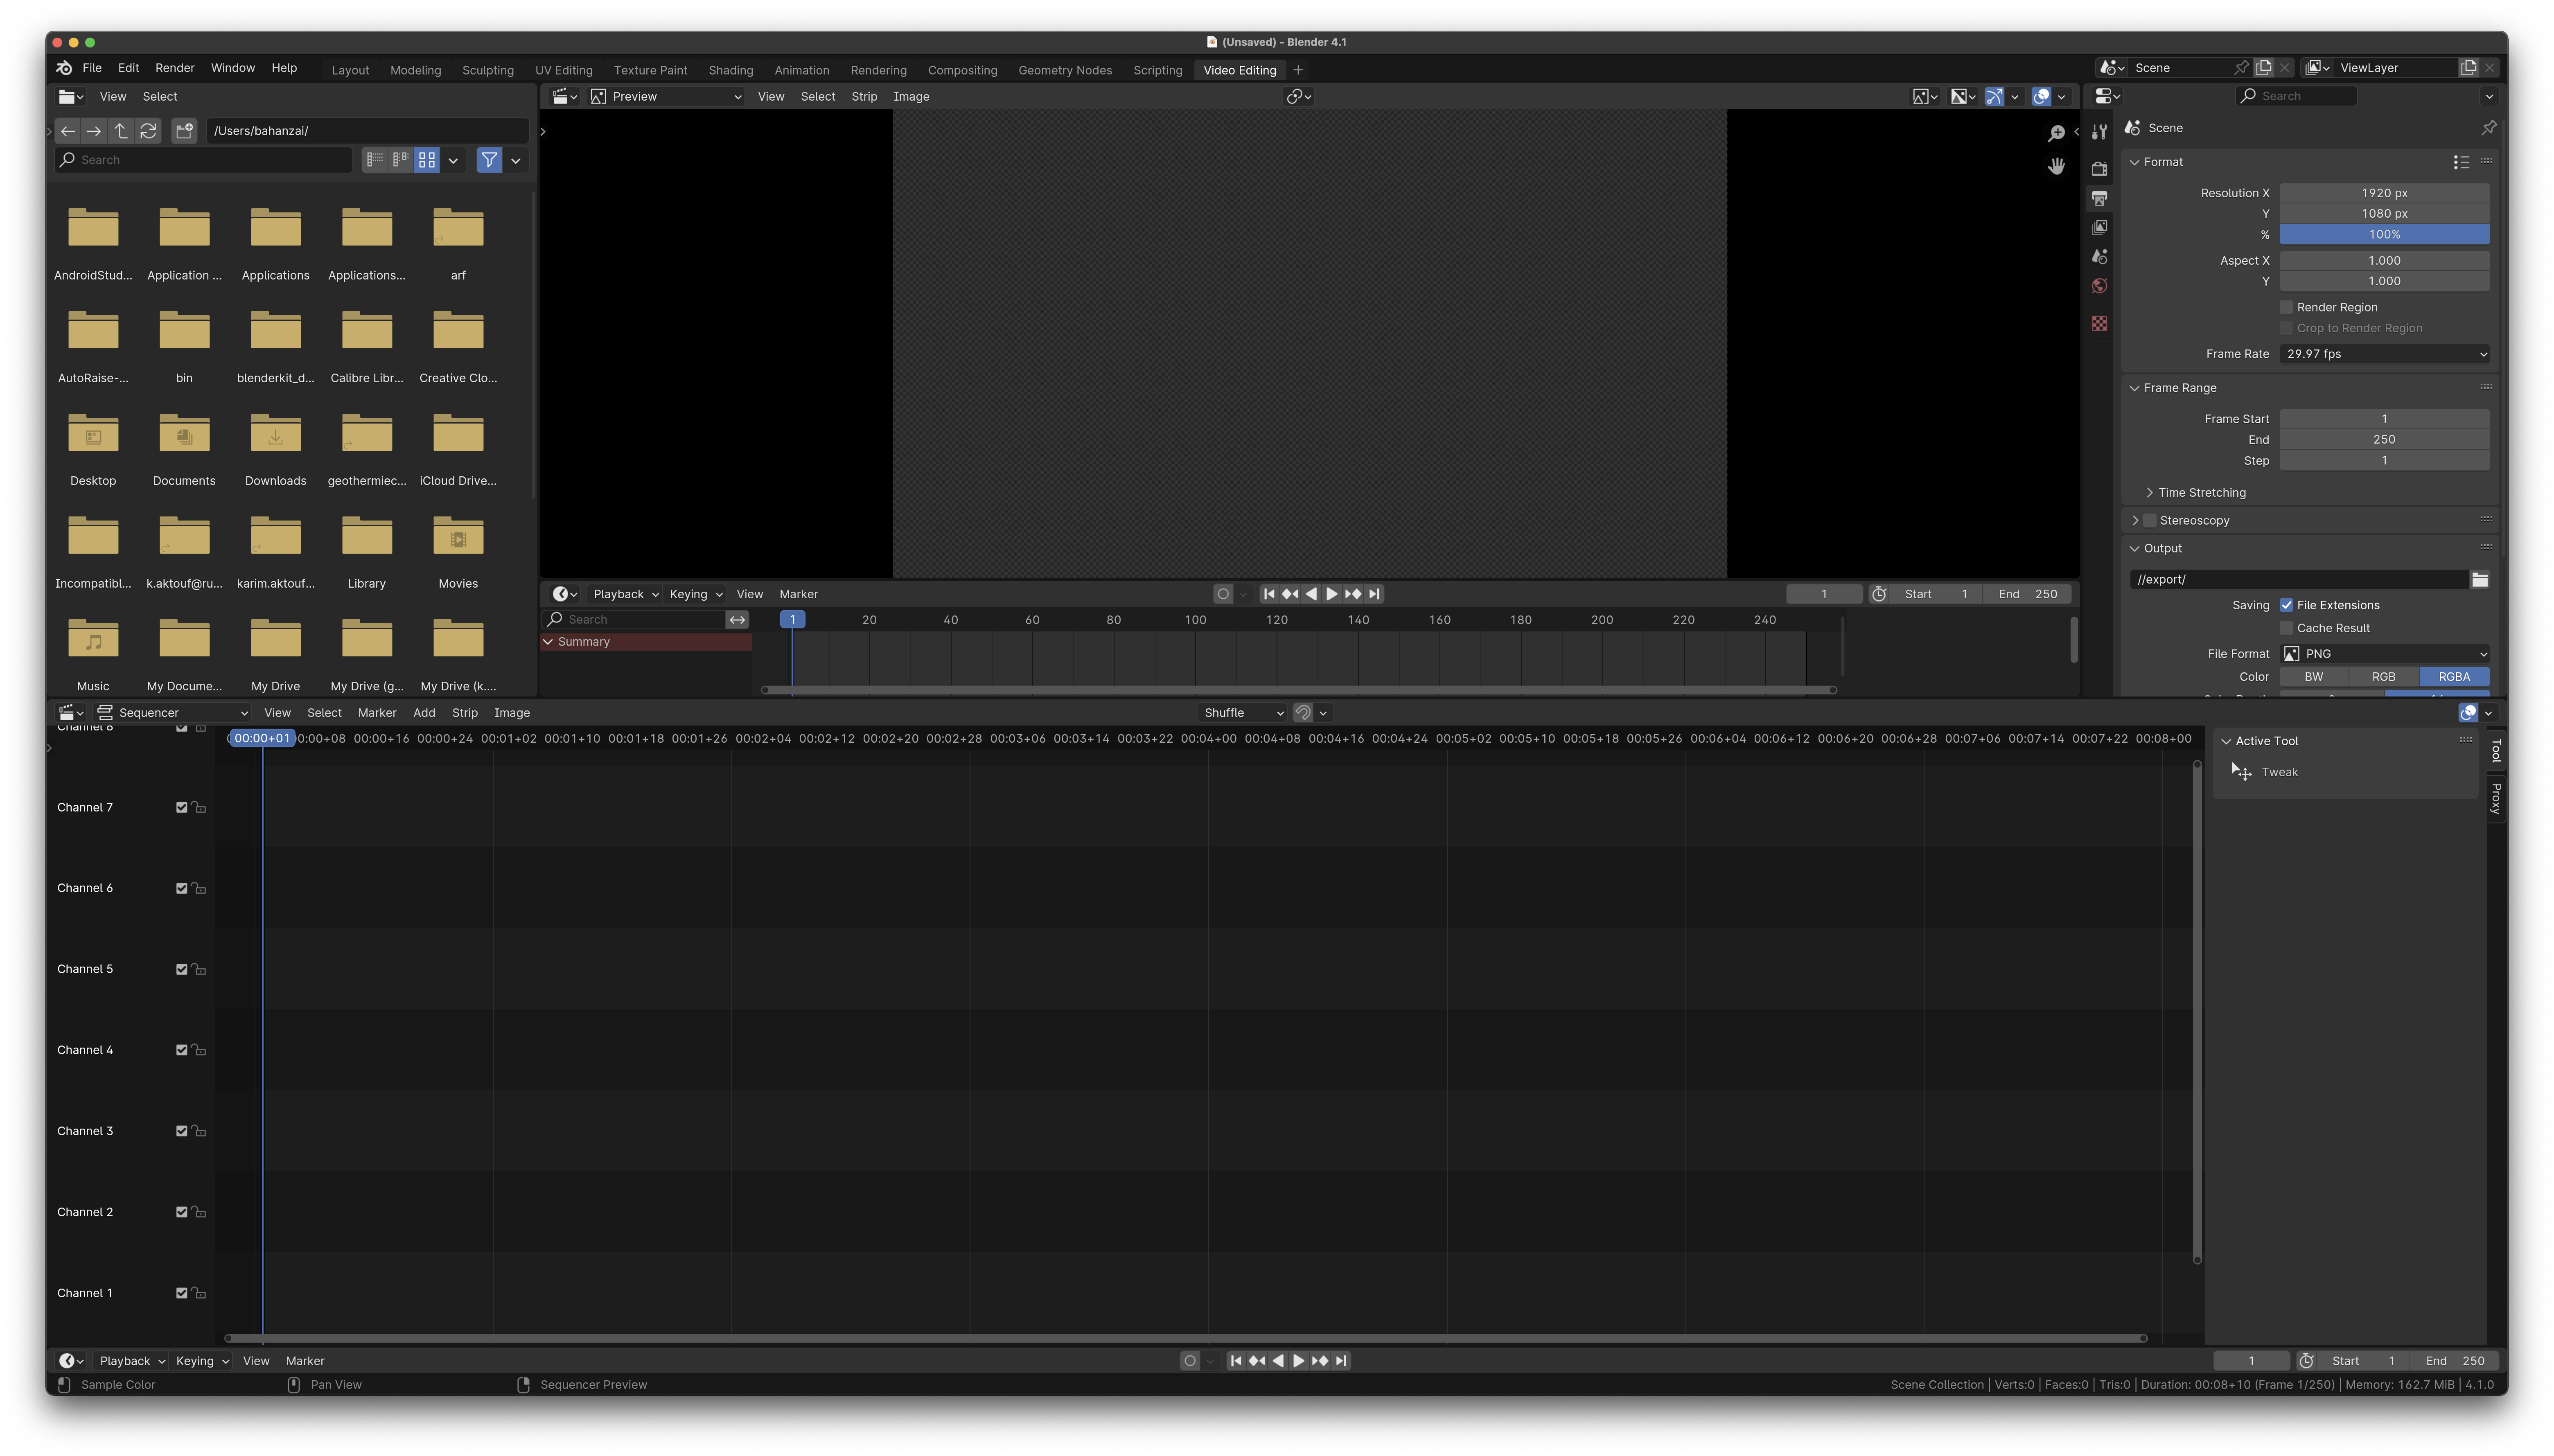Select the zoom tool in preview
This screenshot has width=2554, height=1456.
coord(2056,134)
